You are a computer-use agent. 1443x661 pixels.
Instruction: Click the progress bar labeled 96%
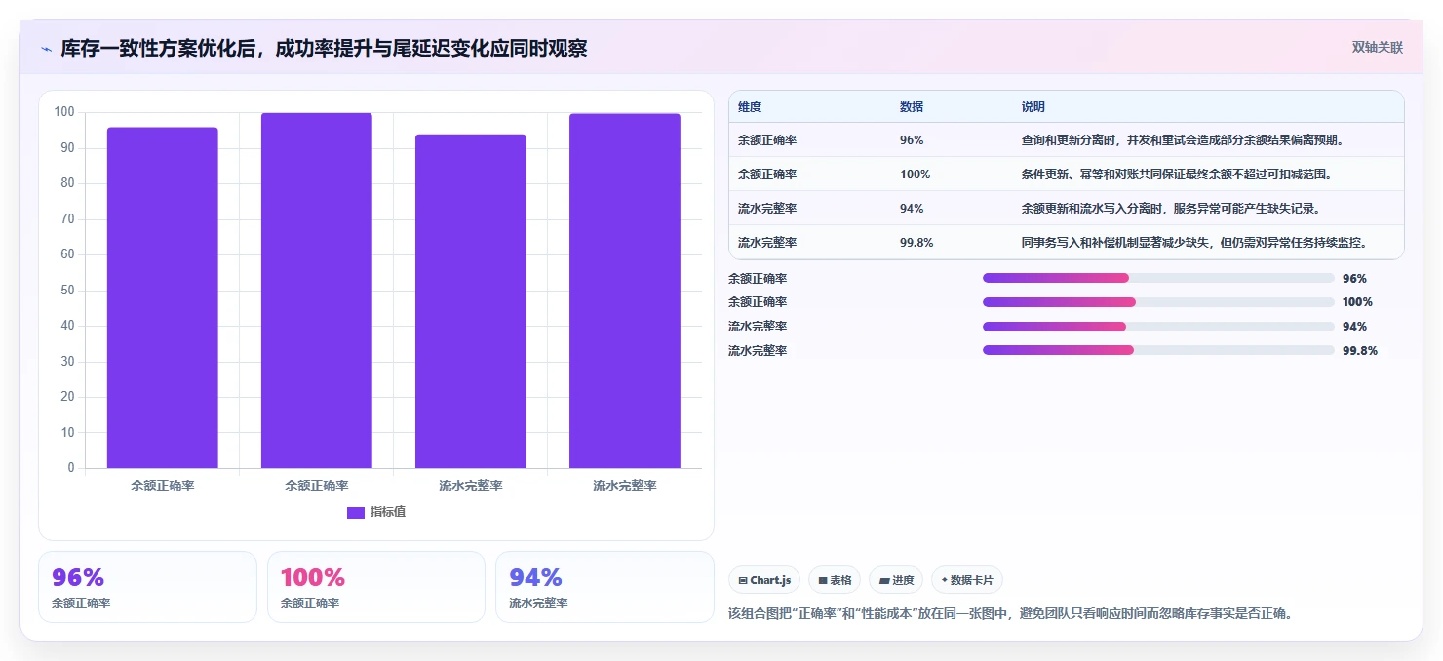point(1158,278)
